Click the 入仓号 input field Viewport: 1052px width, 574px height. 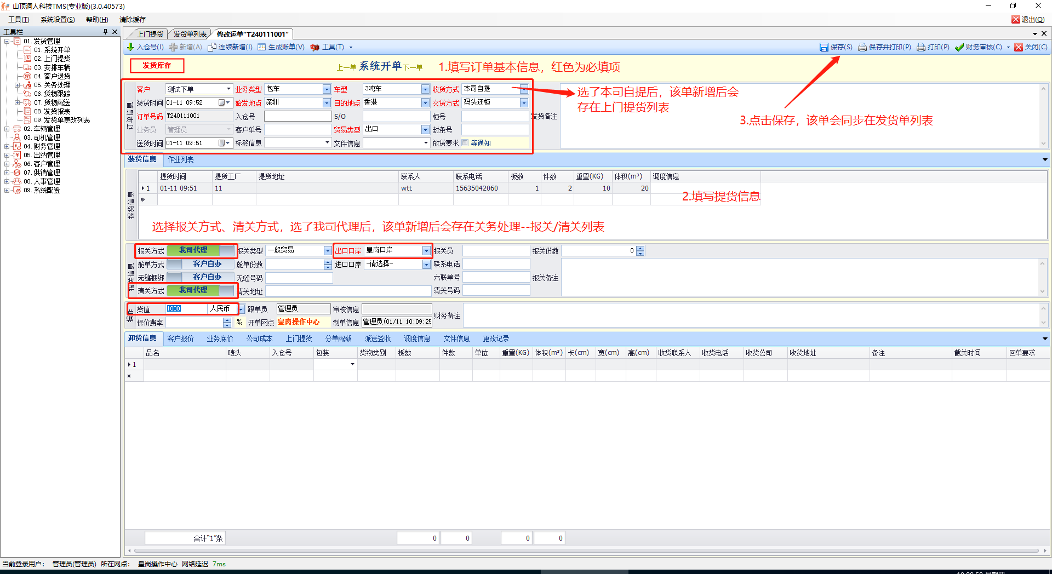coord(298,116)
